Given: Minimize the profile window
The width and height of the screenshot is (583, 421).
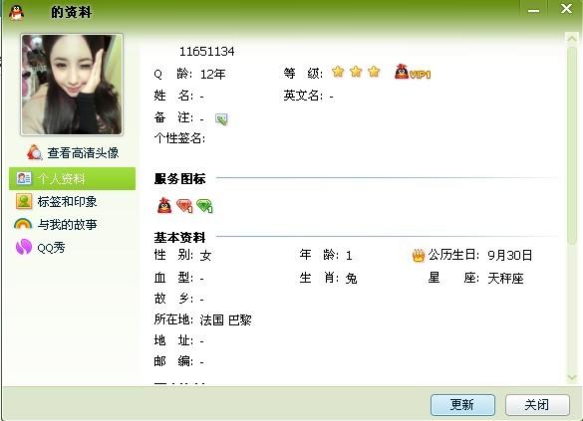Looking at the screenshot, I should (533, 9).
